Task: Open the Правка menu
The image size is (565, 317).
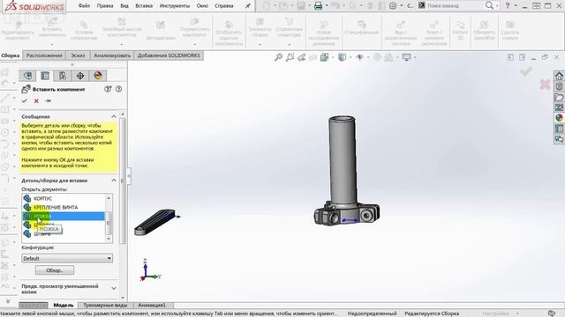Action: (105, 6)
